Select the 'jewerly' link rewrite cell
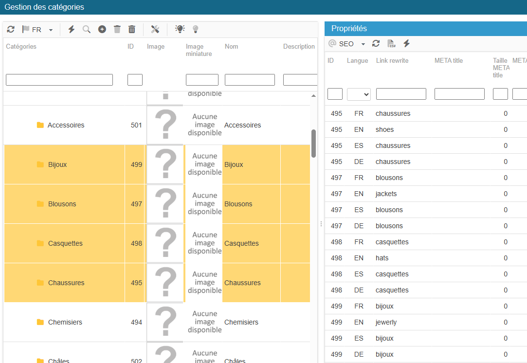Viewport: 527px width, 363px height. point(386,322)
